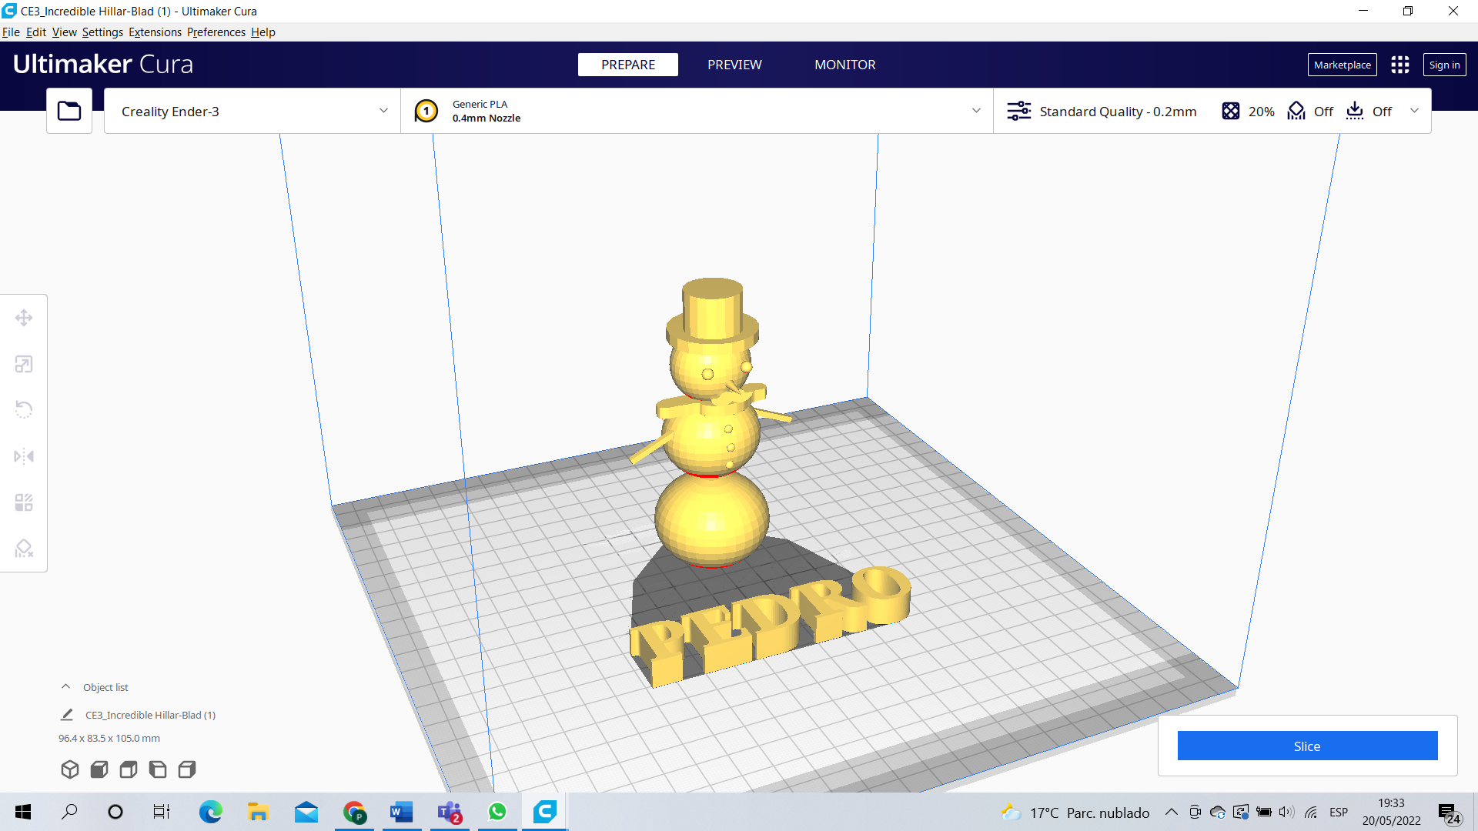This screenshot has height=831, width=1478.
Task: Open the Extensions menu
Action: pos(155,32)
